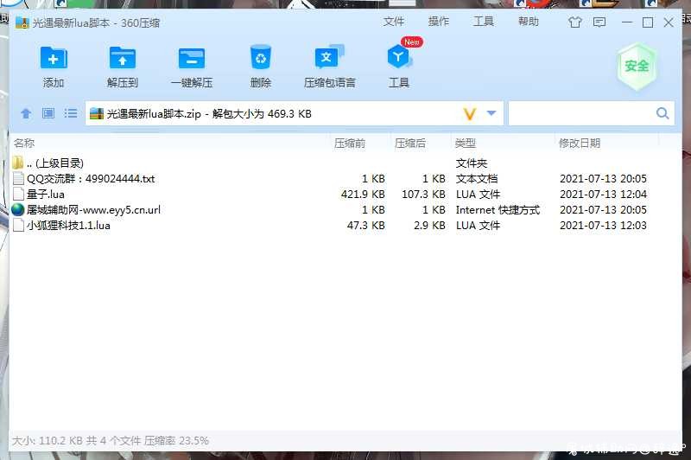
Task: Click the globe icon of the .url shortcut
Action: point(17,209)
